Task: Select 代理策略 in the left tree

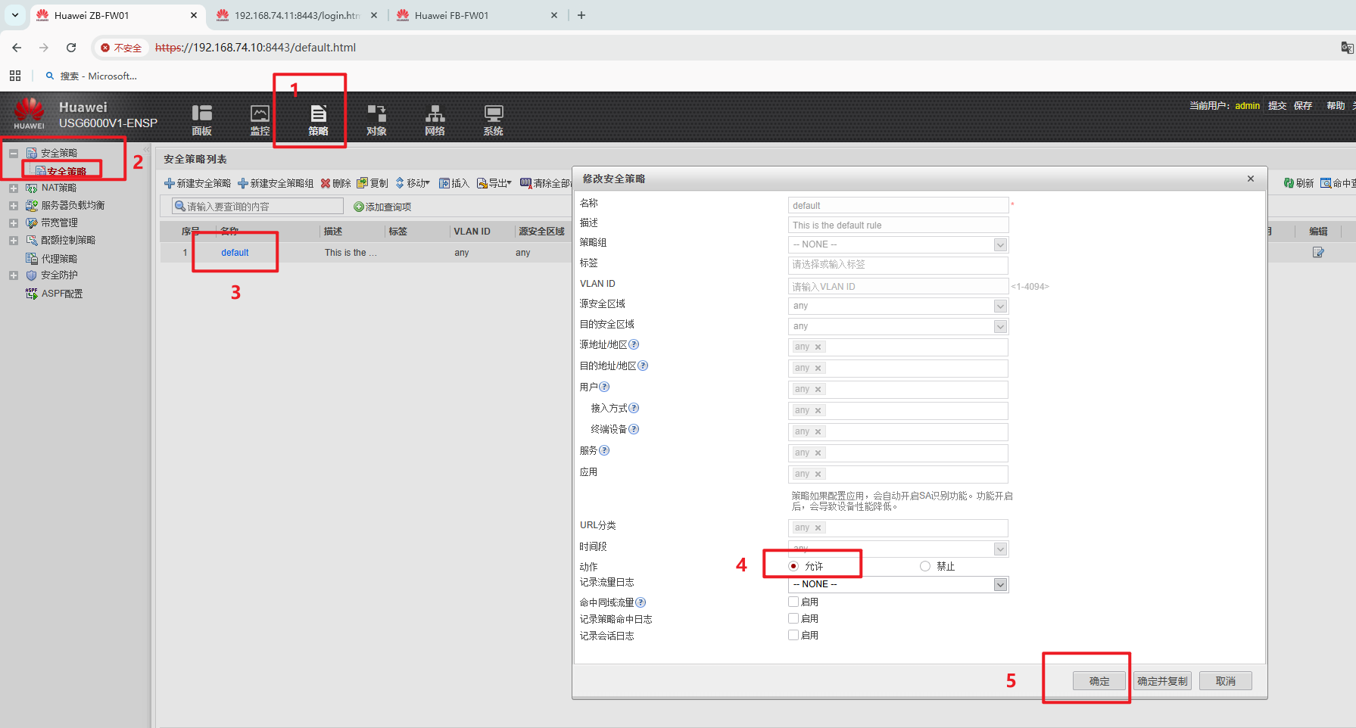Action: [x=59, y=259]
